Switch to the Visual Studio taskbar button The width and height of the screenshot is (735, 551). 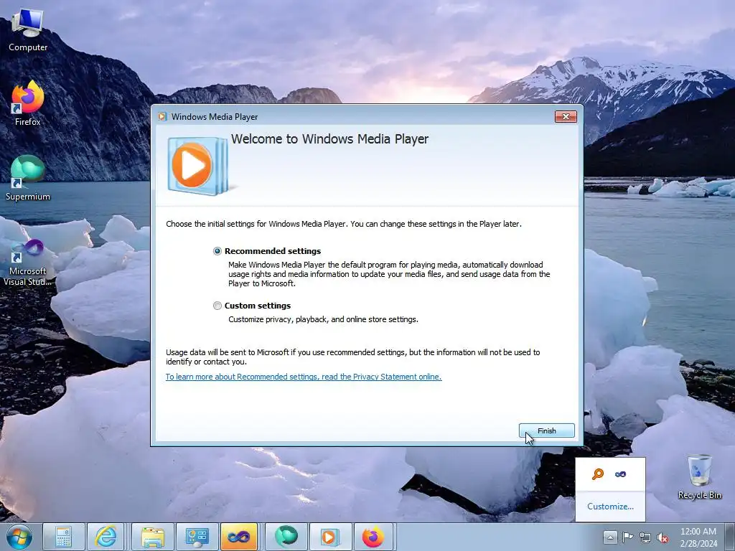click(238, 537)
